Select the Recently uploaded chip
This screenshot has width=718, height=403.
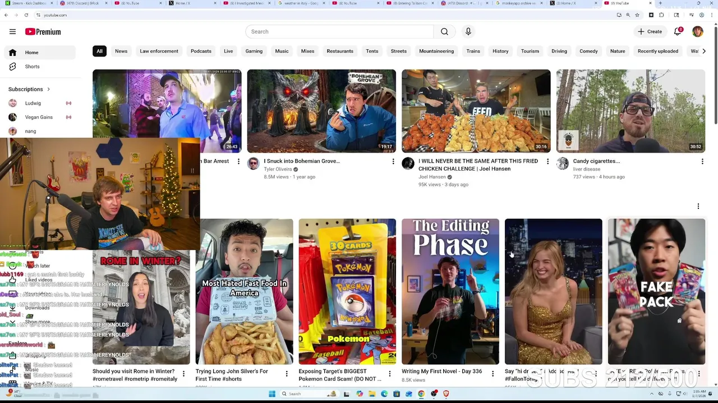[x=658, y=51]
